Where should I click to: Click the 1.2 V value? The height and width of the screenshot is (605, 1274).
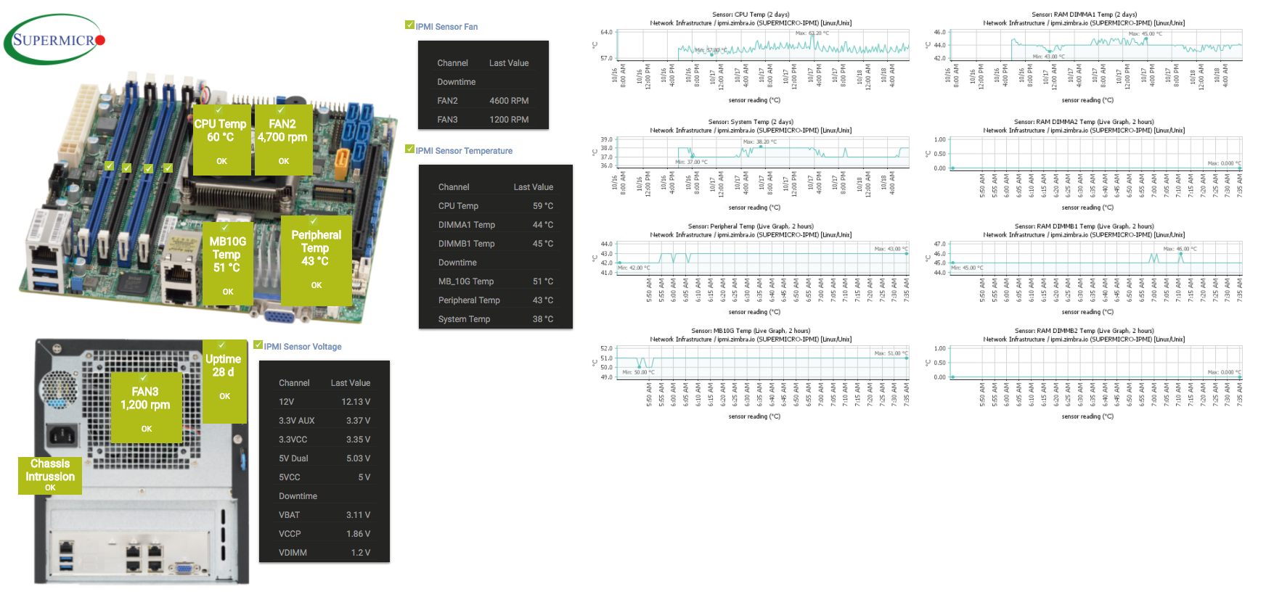tap(361, 553)
